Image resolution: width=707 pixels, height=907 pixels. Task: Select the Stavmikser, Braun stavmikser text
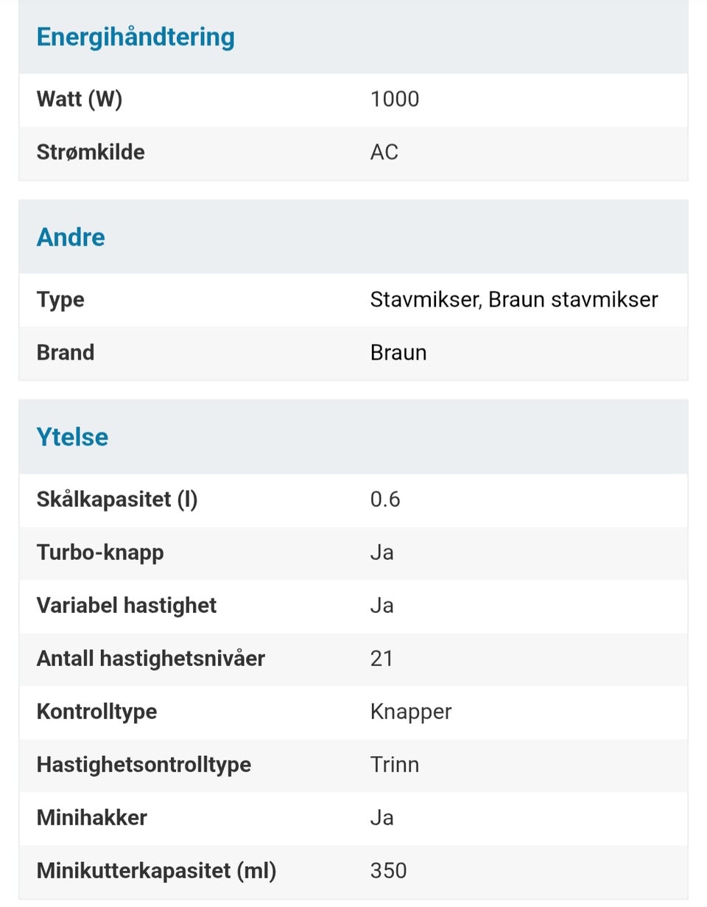click(x=514, y=299)
